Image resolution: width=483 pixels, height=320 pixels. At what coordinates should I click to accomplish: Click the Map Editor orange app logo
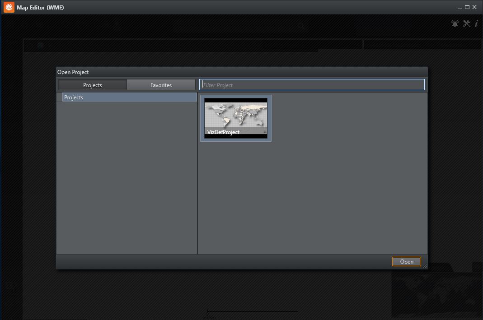9,7
